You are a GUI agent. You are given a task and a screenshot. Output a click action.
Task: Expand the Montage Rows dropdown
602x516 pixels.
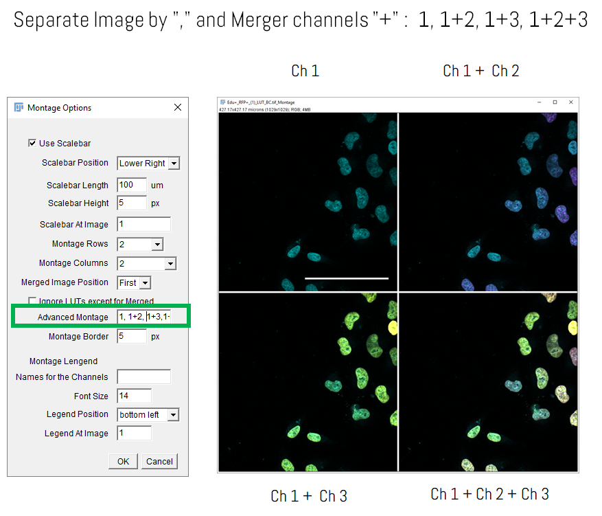point(156,244)
